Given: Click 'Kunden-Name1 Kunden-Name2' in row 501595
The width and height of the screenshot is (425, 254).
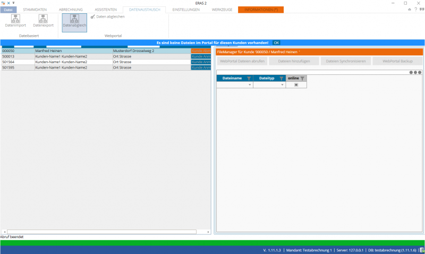Looking at the screenshot, I should (x=61, y=67).
